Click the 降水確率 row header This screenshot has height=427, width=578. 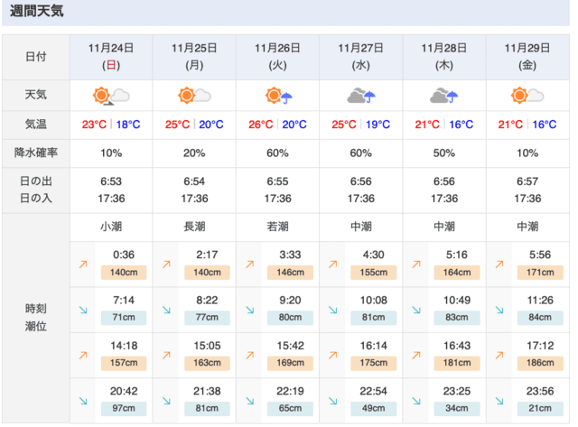pos(37,153)
